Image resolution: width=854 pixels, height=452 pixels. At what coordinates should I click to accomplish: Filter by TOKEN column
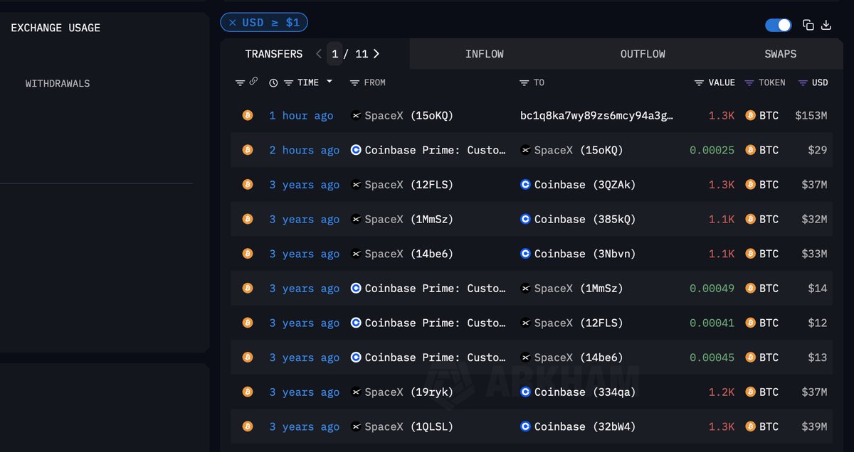(x=749, y=83)
